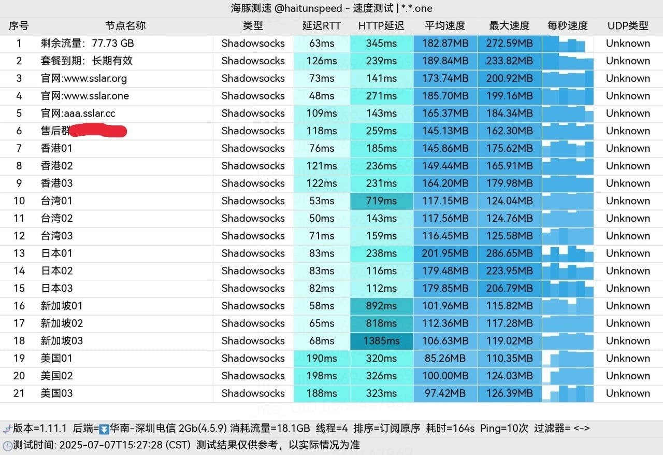This screenshot has width=663, height=455.
Task: Select the 延迟RTT column header
Action: 322,26
